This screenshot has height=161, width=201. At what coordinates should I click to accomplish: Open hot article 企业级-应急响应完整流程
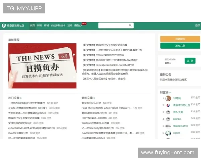coord(27,108)
